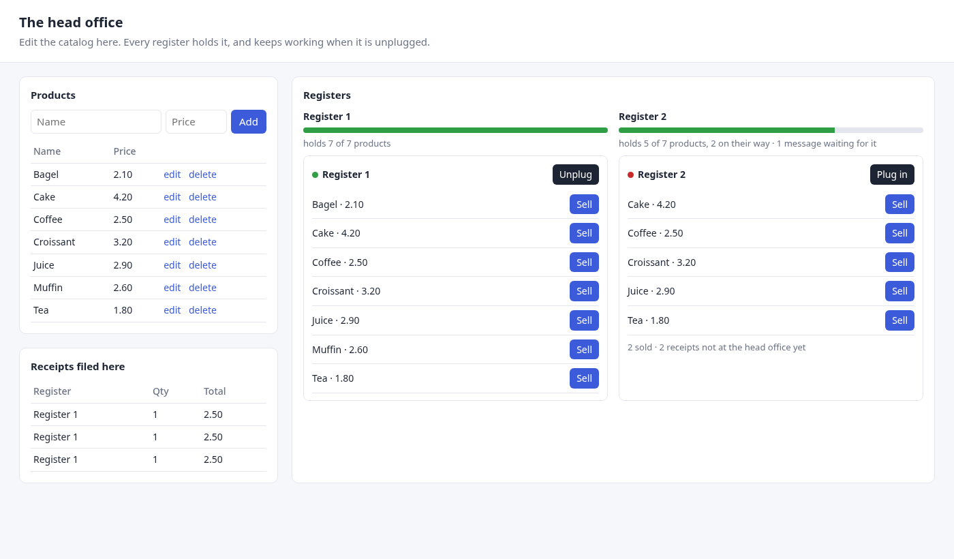This screenshot has height=559, width=954.
Task: Sell a Croissant on Register 2
Action: pos(899,262)
